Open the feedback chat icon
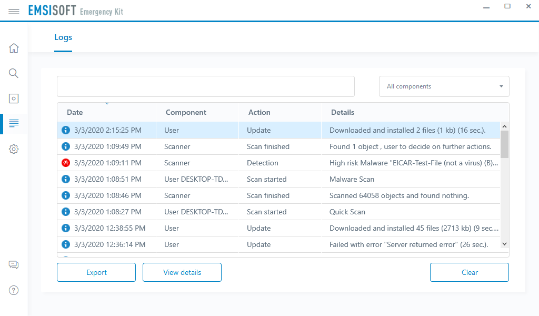 (x=14, y=265)
